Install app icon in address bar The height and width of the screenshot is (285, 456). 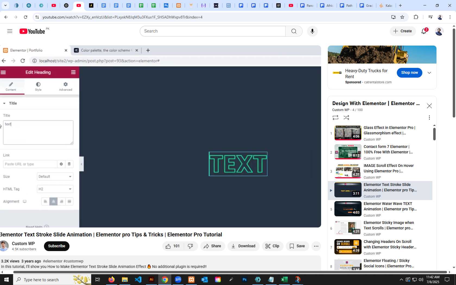pos(393,17)
